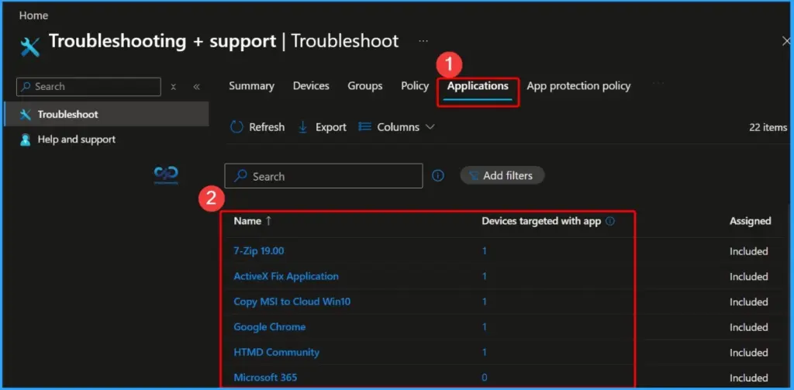Click Included in the Microsoft 365 row

pos(748,378)
